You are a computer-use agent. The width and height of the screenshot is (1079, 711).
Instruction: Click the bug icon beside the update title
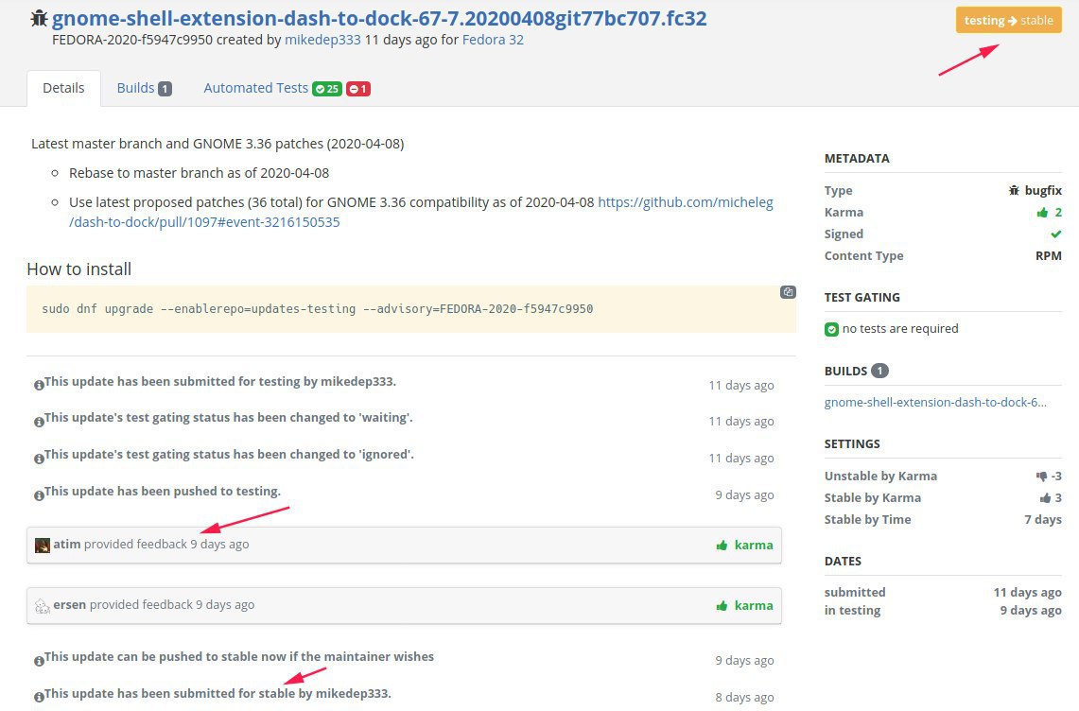[x=39, y=18]
